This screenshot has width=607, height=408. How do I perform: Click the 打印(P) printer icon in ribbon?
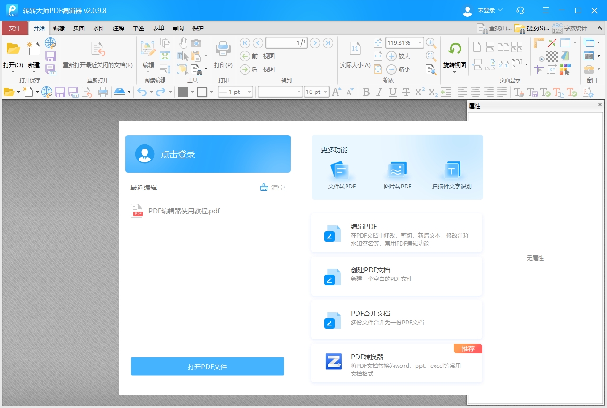223,49
